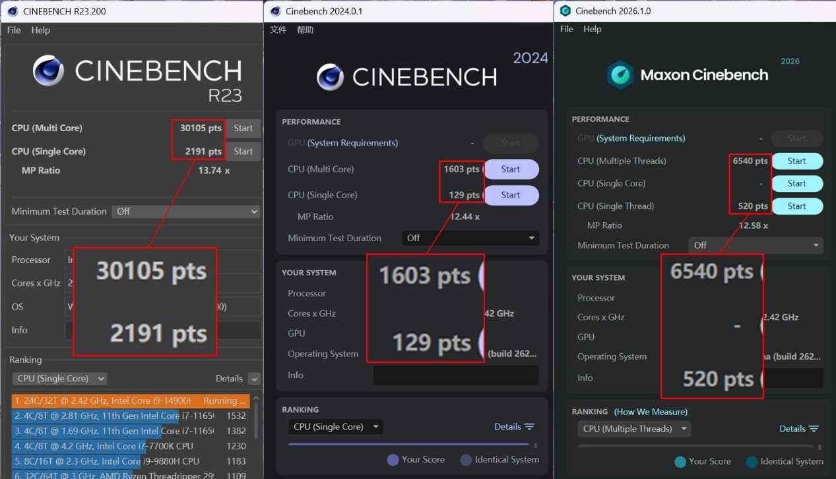Select ranking row i9-9880H CPU
836x479 pixels.
click(x=131, y=461)
